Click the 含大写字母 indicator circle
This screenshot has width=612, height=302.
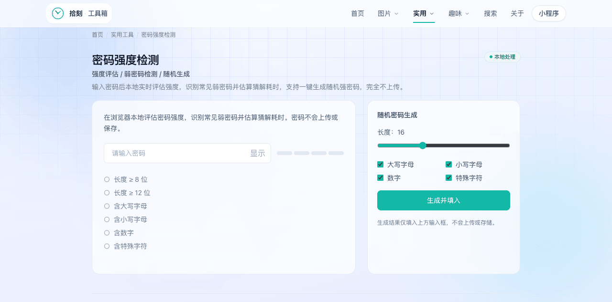[x=107, y=206]
